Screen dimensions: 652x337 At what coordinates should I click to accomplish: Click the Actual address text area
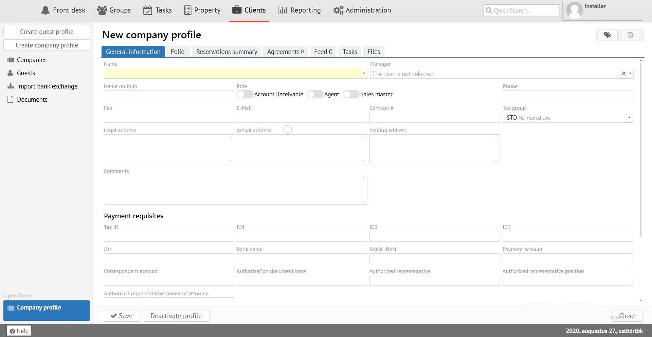click(x=302, y=149)
